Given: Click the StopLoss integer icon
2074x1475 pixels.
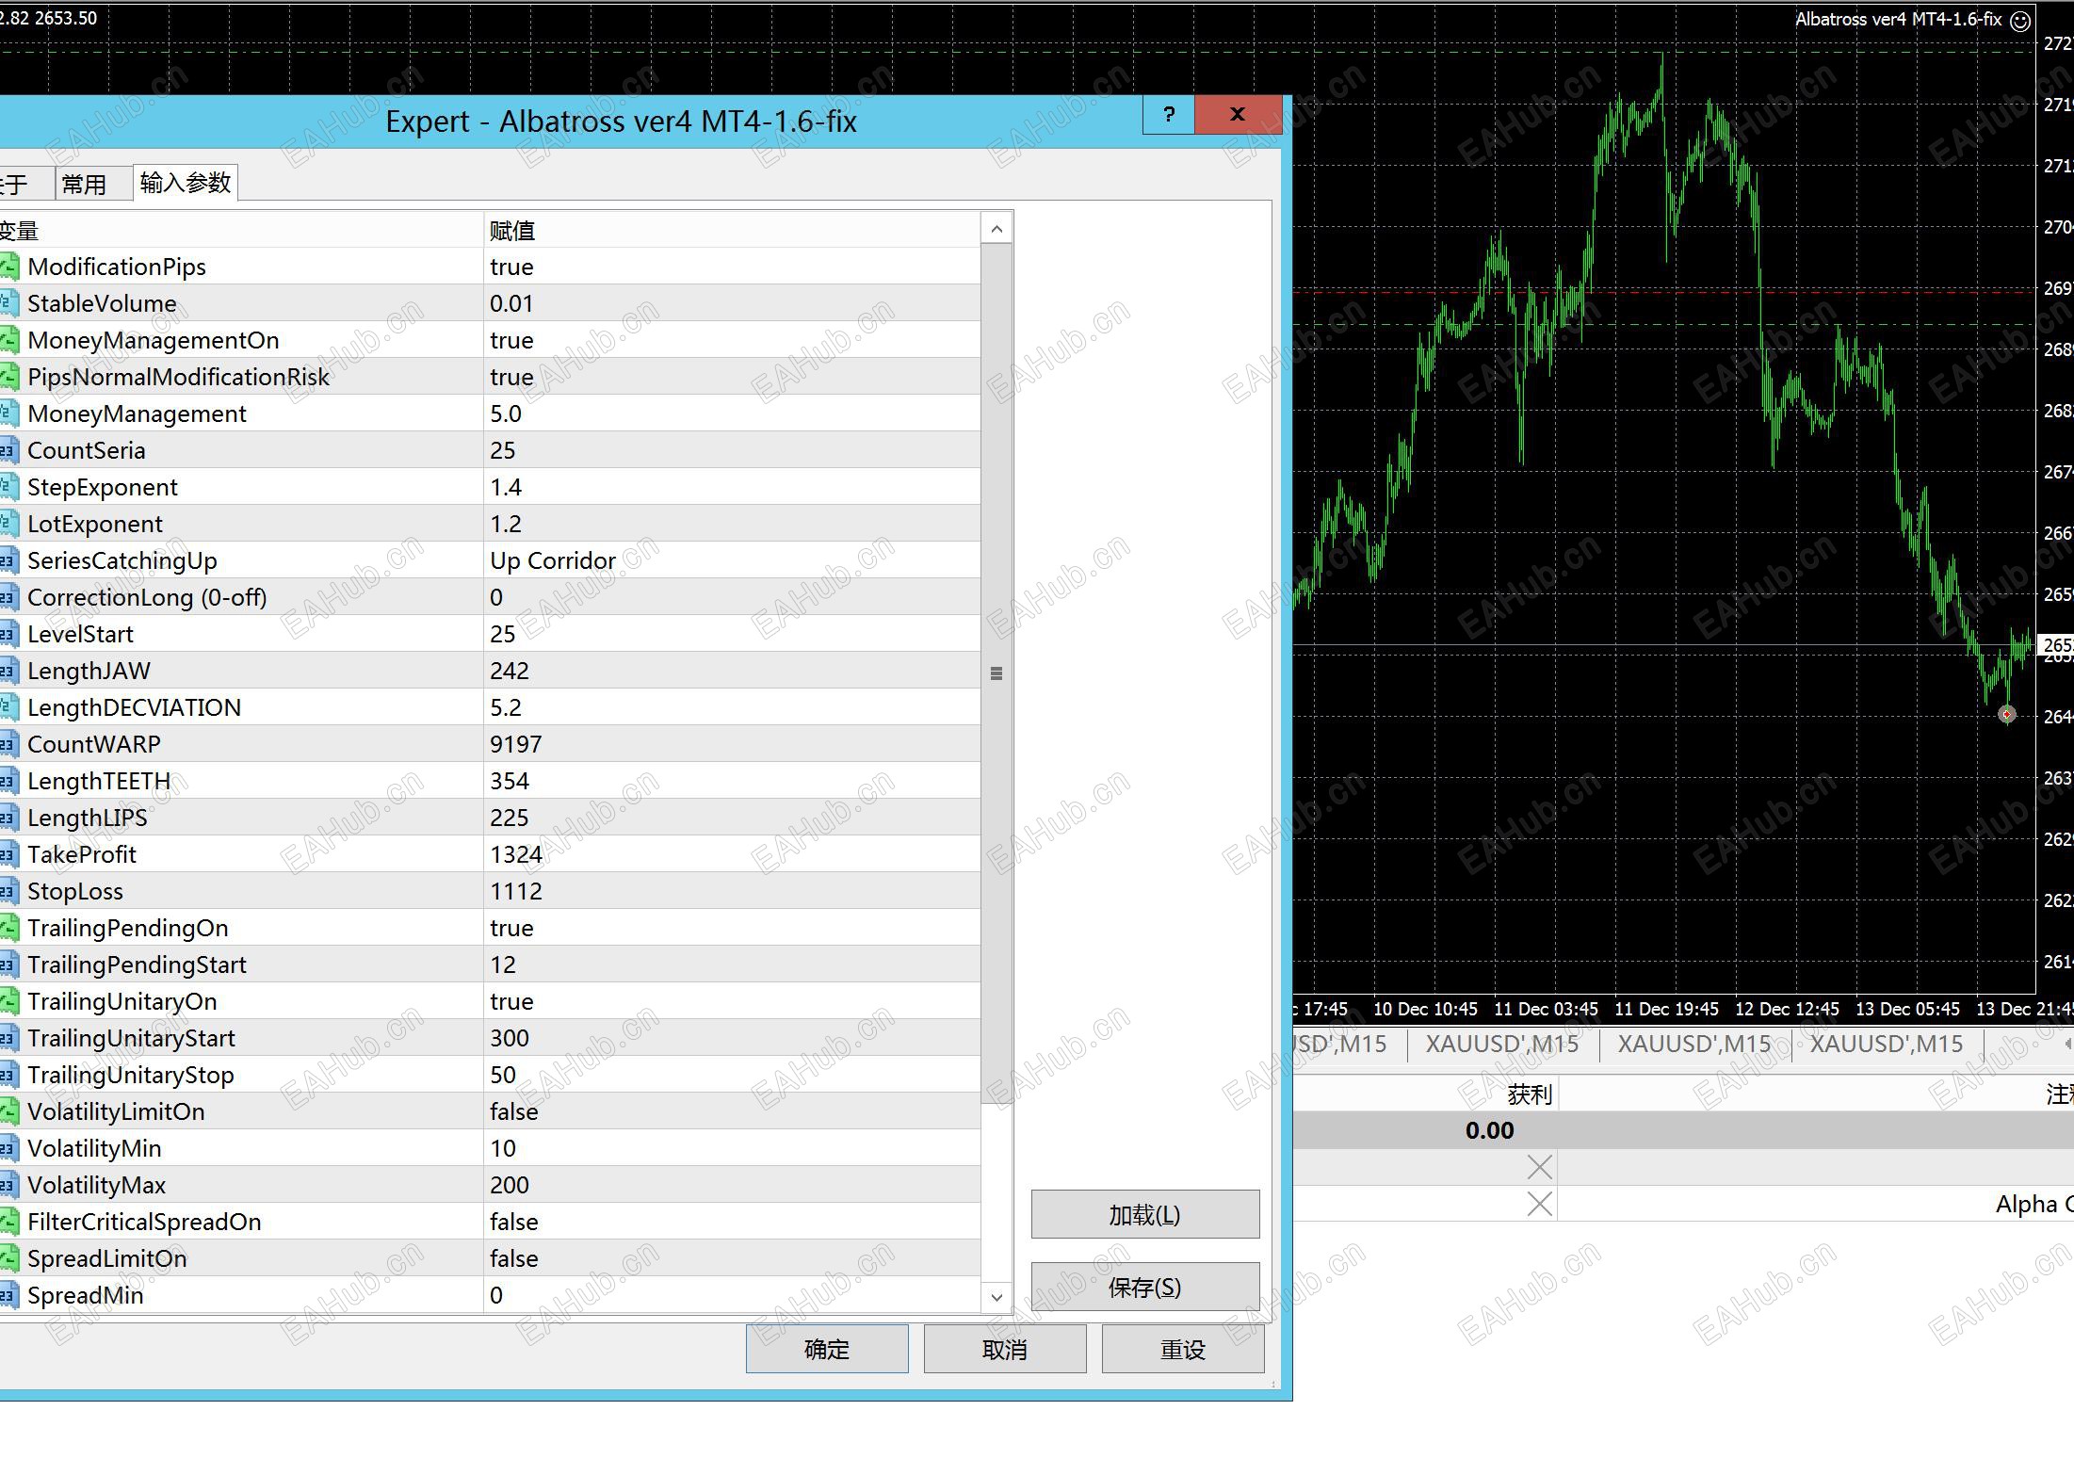Looking at the screenshot, I should click(8, 891).
